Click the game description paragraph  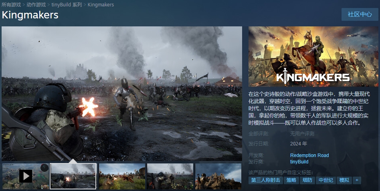pos(309,108)
